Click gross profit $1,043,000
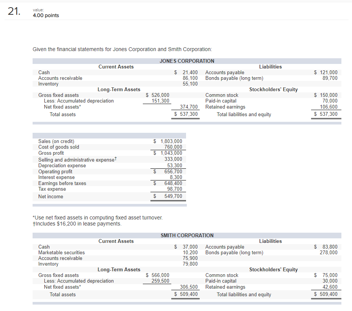The image size is (352, 311). pyautogui.click(x=168, y=153)
